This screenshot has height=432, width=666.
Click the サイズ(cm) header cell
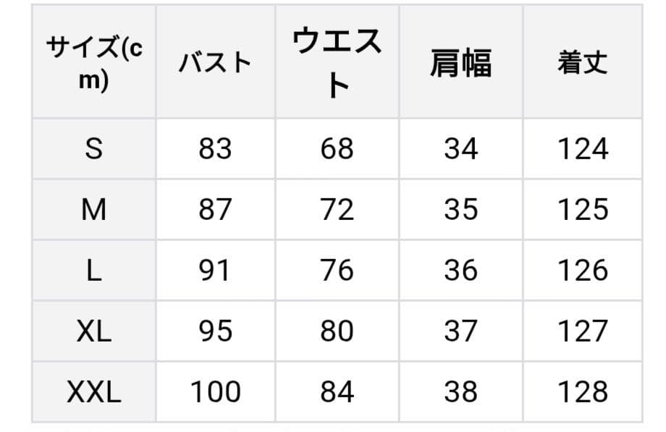(x=94, y=62)
